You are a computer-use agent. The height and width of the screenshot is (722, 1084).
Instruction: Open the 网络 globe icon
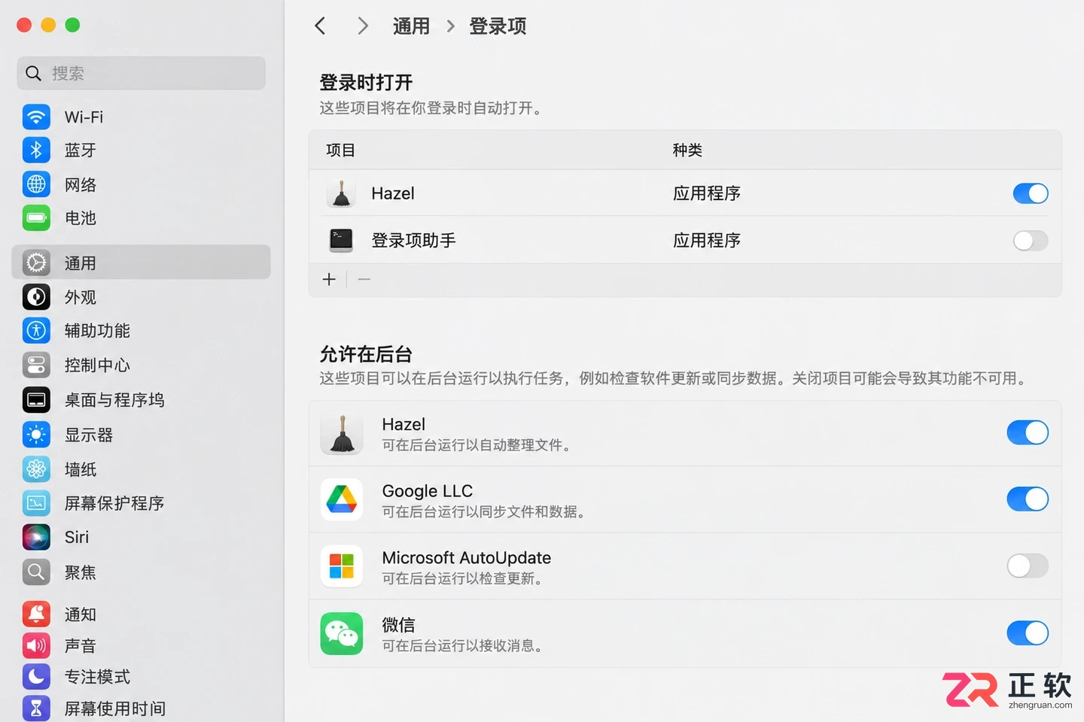tap(36, 184)
